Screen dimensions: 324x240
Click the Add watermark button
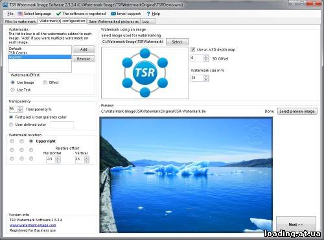pos(84,49)
